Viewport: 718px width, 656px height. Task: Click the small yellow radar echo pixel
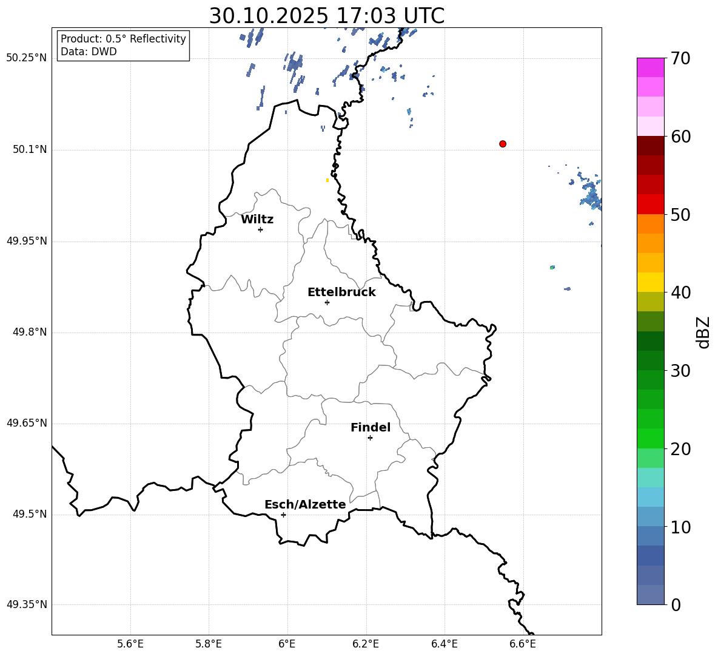327,180
